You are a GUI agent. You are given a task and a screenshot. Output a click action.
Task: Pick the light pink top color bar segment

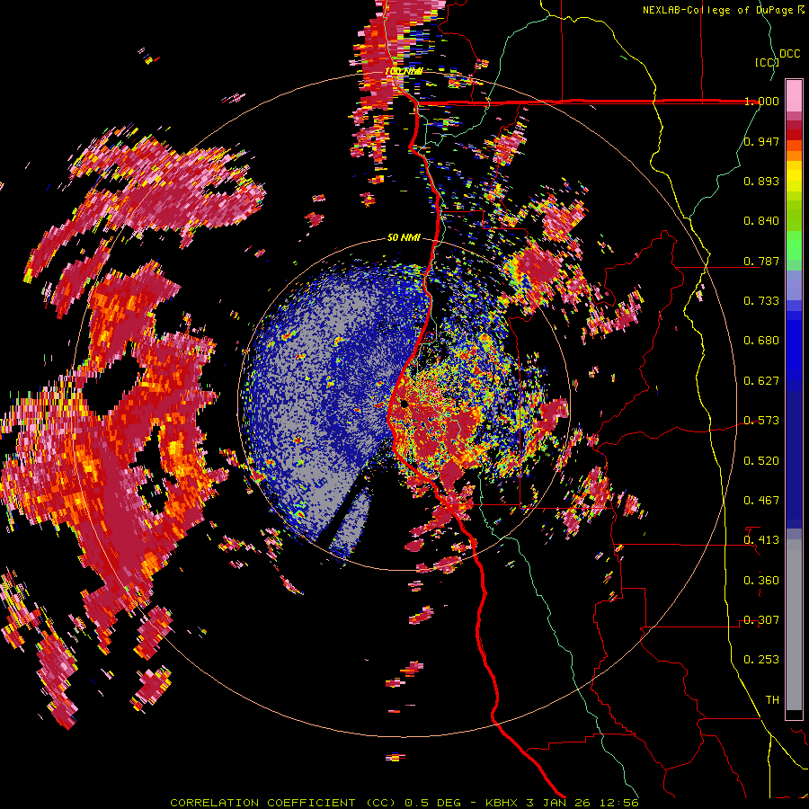click(x=794, y=95)
